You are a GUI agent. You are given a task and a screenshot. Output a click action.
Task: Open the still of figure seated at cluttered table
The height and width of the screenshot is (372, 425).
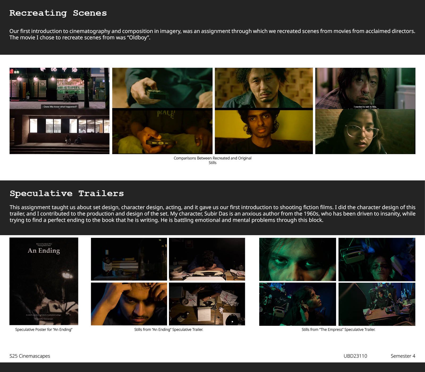point(377,304)
